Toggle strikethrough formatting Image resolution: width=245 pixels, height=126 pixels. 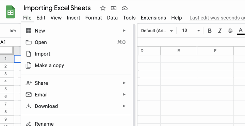click(230, 31)
